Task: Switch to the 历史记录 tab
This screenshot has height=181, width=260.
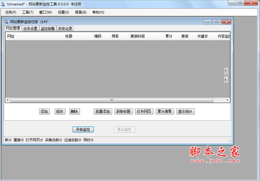Action: coord(65,28)
